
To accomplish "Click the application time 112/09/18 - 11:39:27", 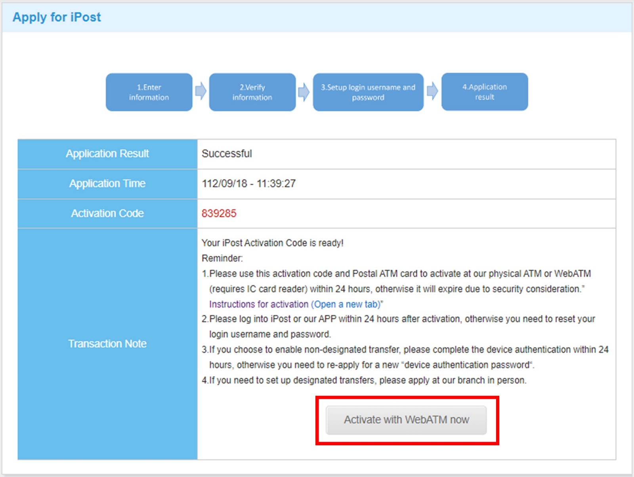I will (249, 184).
